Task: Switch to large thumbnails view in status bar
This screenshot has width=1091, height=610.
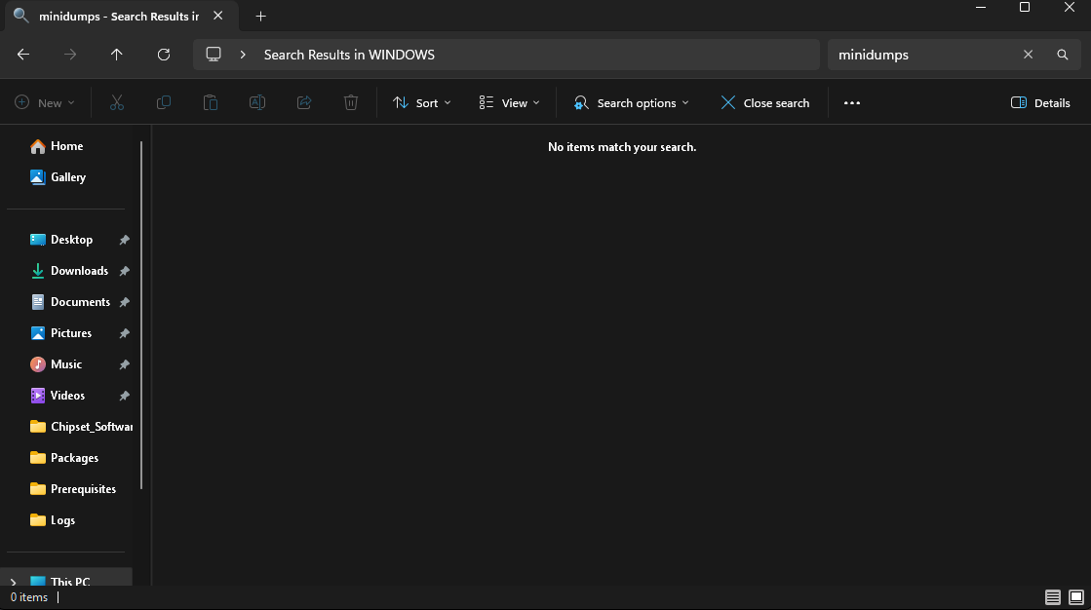Action: (1076, 597)
